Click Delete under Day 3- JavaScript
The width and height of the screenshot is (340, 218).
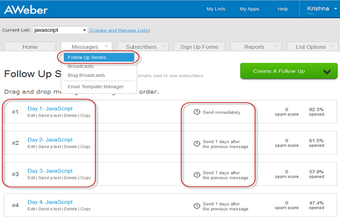pyautogui.click(x=70, y=178)
